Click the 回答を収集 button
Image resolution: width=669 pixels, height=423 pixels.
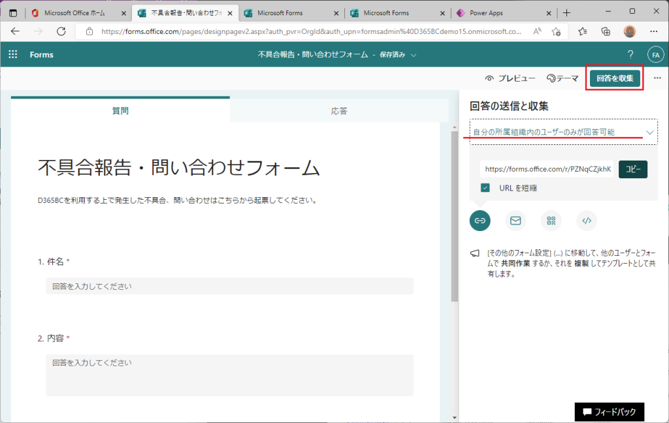click(x=614, y=78)
